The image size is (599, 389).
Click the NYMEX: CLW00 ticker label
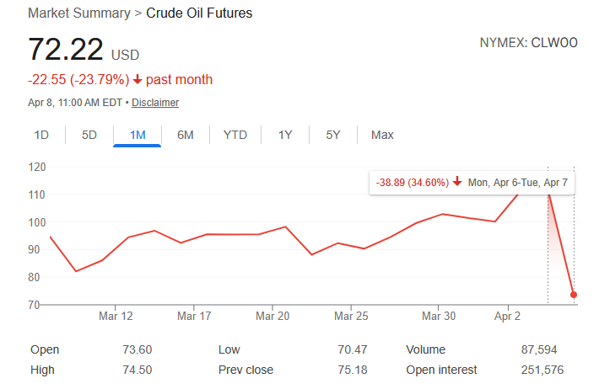(528, 43)
